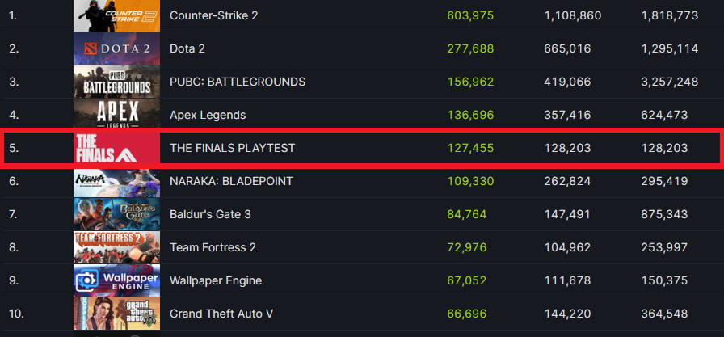This screenshot has height=337, width=724.
Task: Select the Team Fortress 2 name
Action: (214, 247)
